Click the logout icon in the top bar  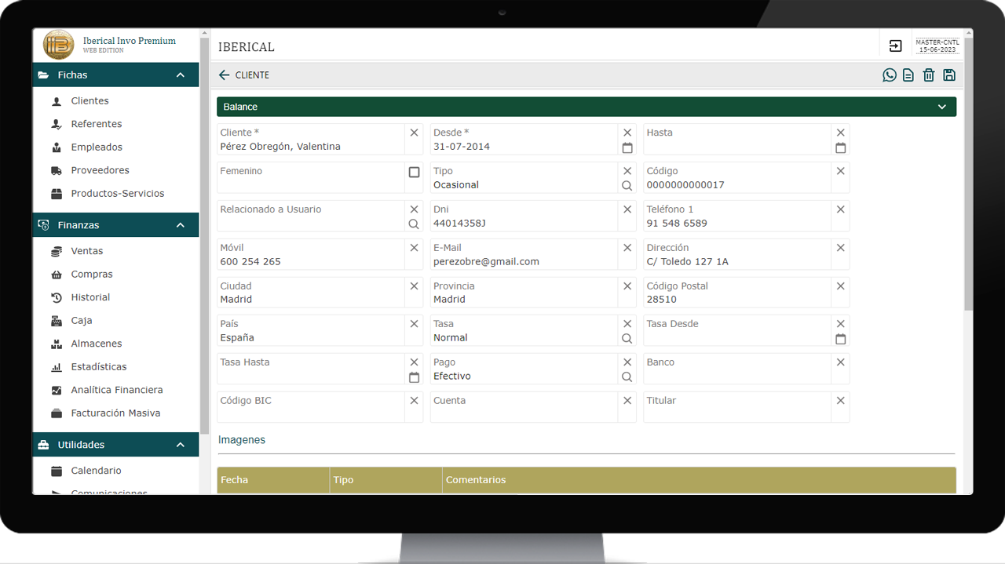[895, 46]
